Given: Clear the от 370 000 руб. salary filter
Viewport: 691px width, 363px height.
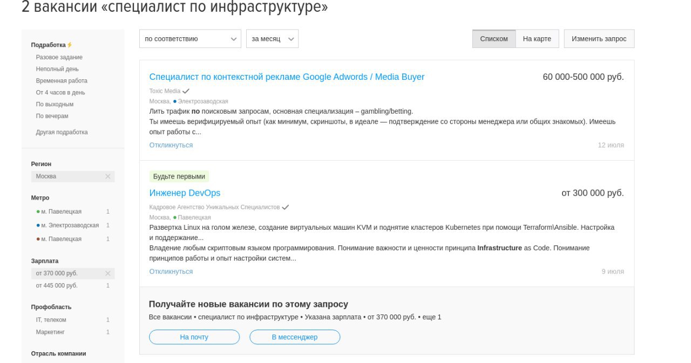Looking at the screenshot, I should (107, 273).
